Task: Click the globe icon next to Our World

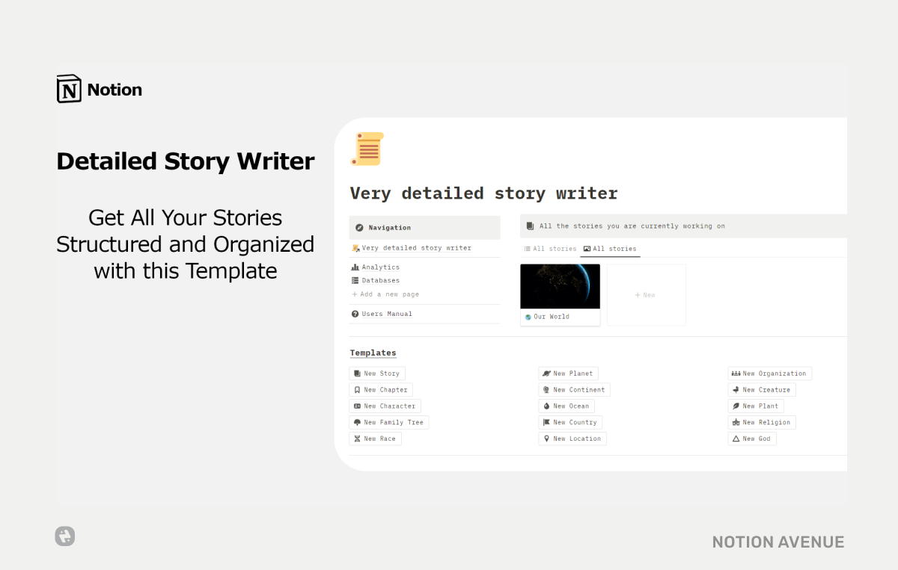Action: pyautogui.click(x=527, y=316)
